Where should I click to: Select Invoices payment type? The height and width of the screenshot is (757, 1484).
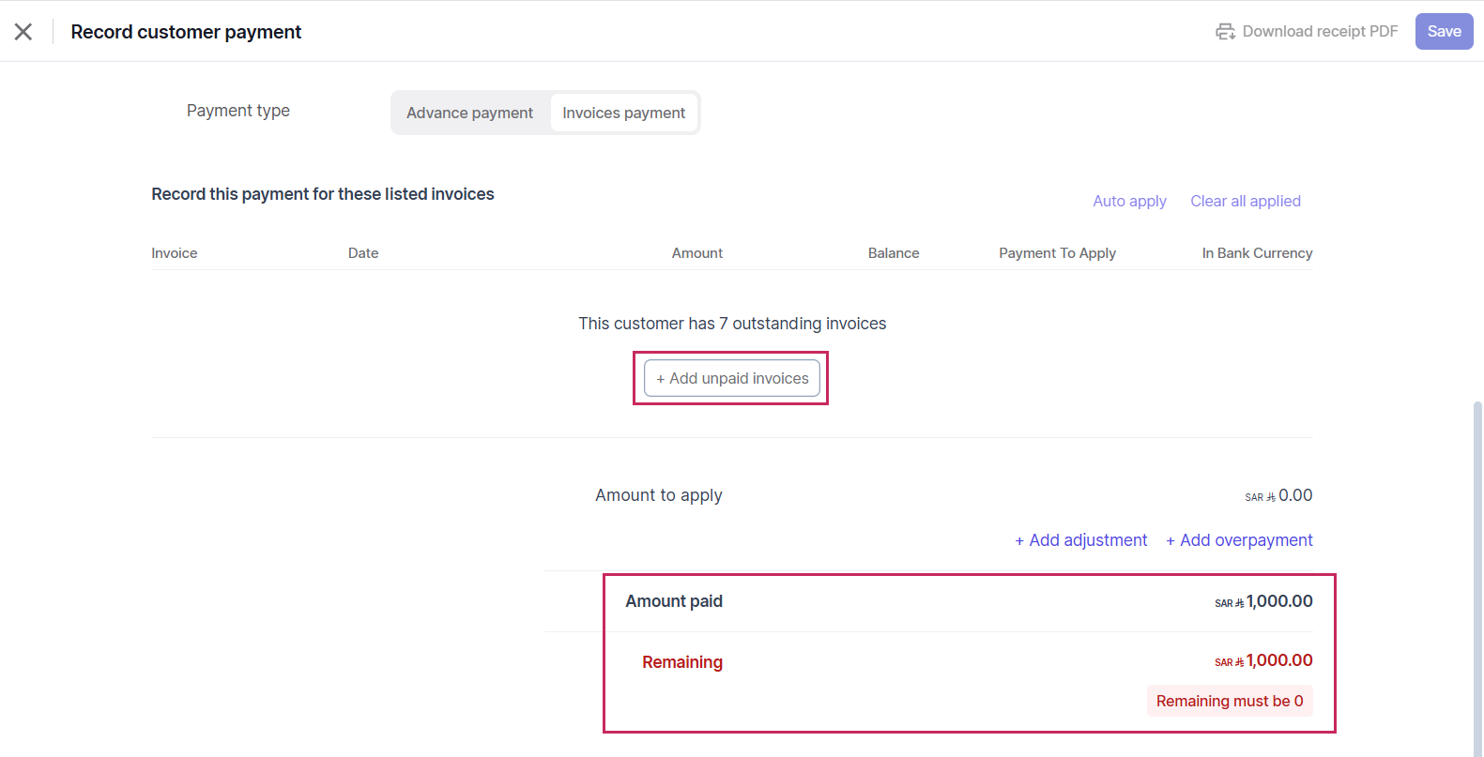pos(623,113)
